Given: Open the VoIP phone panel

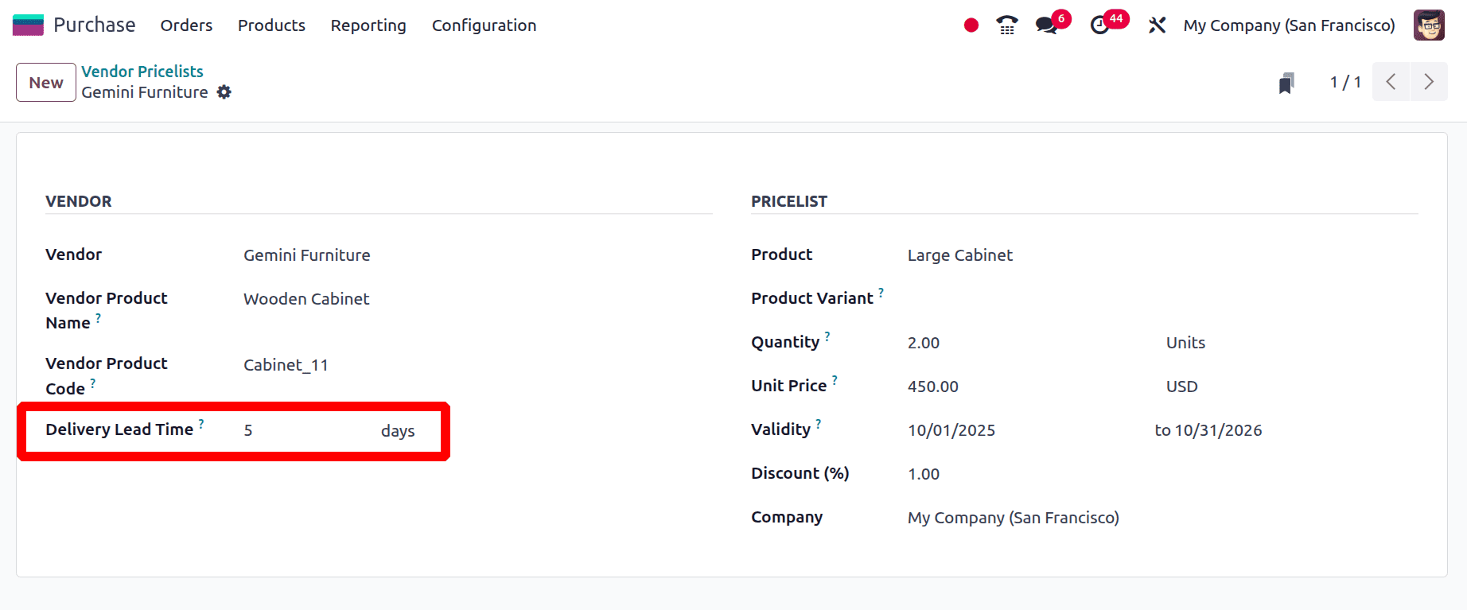Looking at the screenshot, I should click(1006, 25).
